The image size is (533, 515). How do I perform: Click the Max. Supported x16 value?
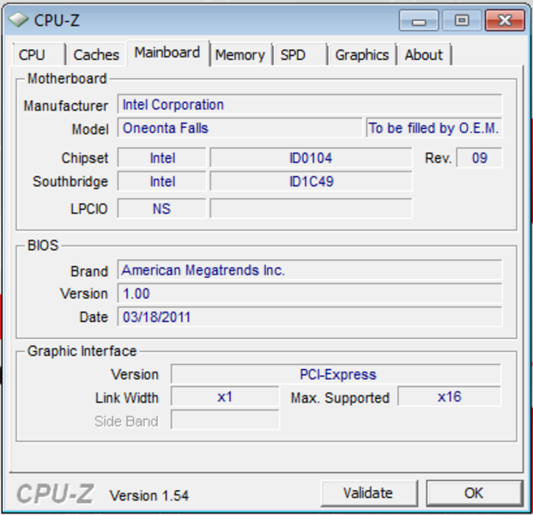[x=450, y=397]
